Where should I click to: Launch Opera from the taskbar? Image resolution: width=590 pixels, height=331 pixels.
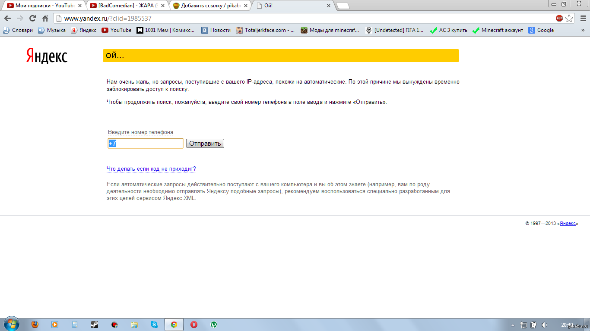click(x=194, y=325)
